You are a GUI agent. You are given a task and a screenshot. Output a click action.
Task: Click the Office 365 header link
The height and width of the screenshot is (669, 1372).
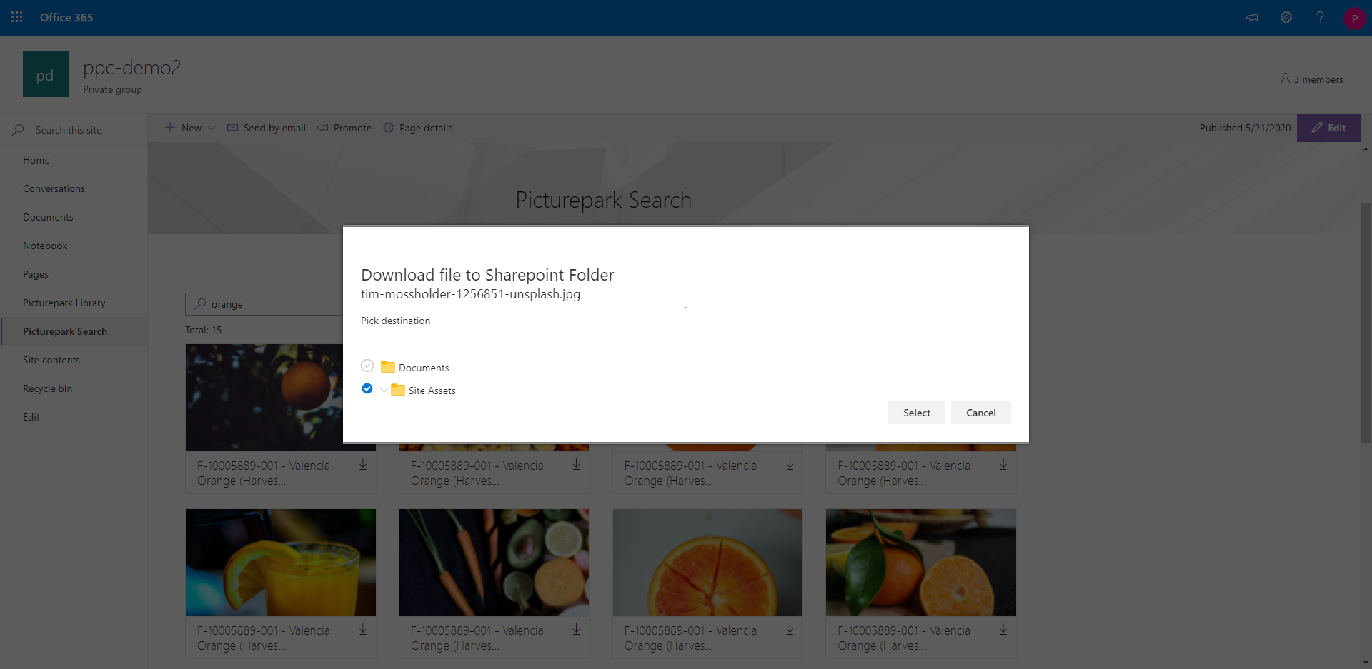click(x=66, y=17)
